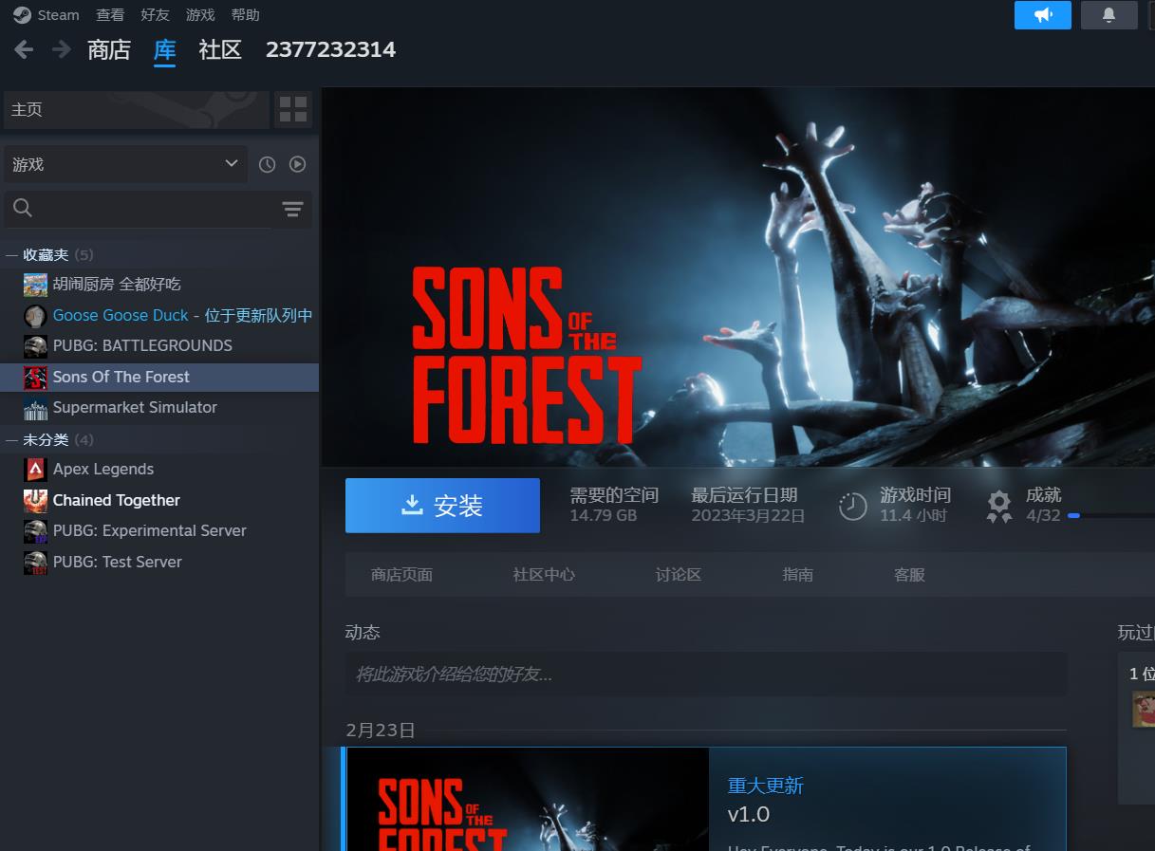
Task: Toggle ready-to-play filter icon
Action: click(298, 164)
